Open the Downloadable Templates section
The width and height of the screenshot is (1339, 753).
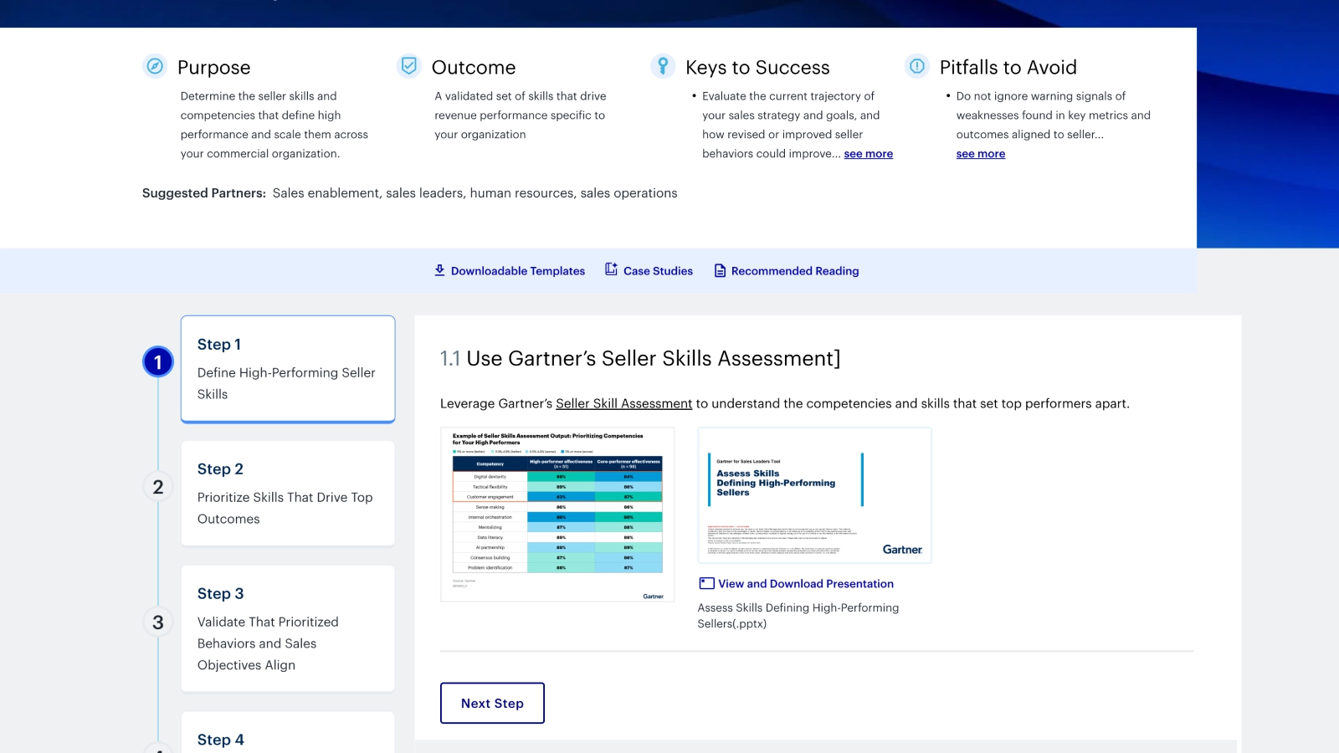[517, 270]
